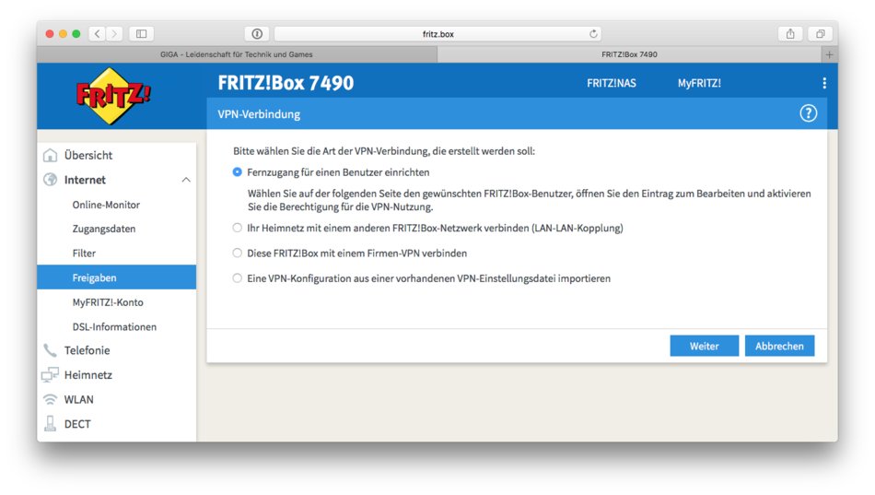Click the Weiter button
This screenshot has width=875, height=495.
704,346
